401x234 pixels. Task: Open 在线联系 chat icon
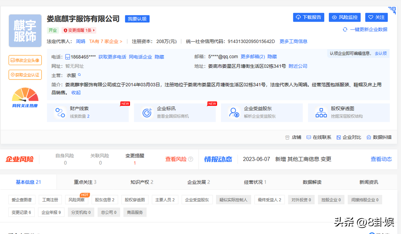click(x=308, y=137)
